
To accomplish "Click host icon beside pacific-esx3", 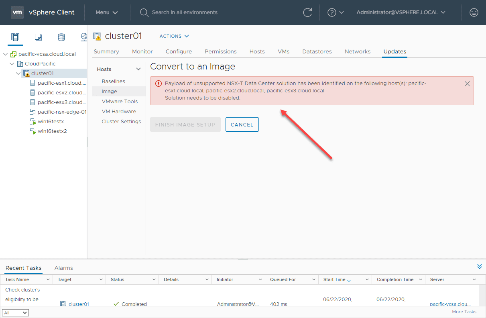I will pyautogui.click(x=33, y=102).
